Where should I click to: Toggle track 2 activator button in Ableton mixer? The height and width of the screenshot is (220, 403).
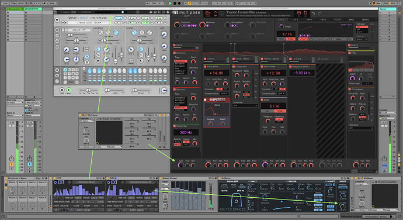coord(30,164)
